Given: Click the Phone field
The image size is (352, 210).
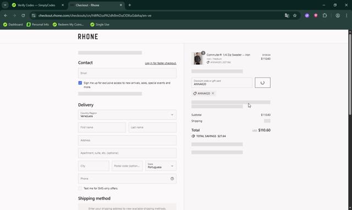Looking at the screenshot, I should (127, 179).
